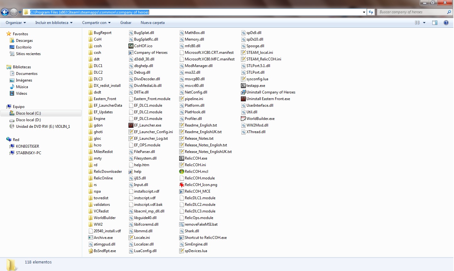The height and width of the screenshot is (271, 454).
Task: Select the STEAM_local.ini file
Action: pyautogui.click(x=257, y=53)
